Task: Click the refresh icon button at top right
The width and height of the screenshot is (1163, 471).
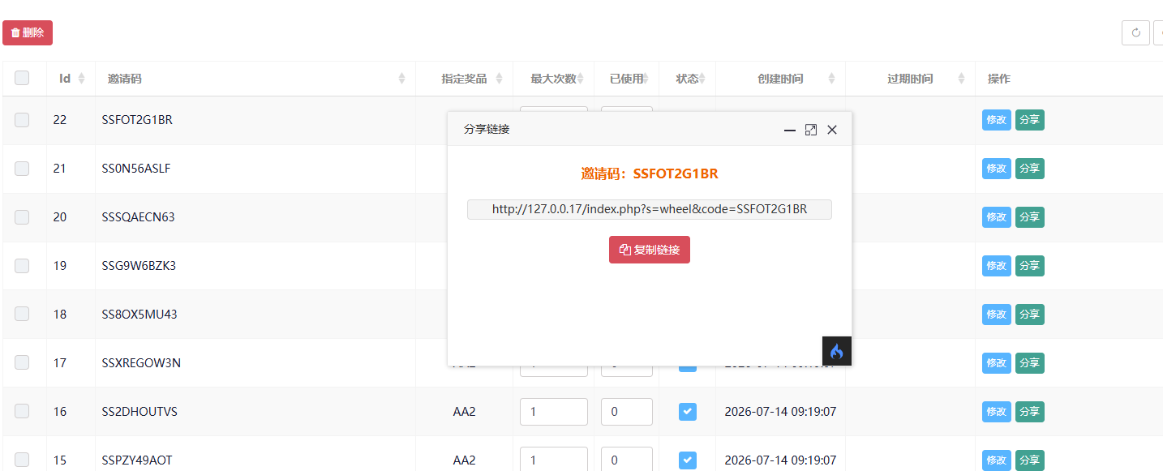Action: click(1135, 32)
